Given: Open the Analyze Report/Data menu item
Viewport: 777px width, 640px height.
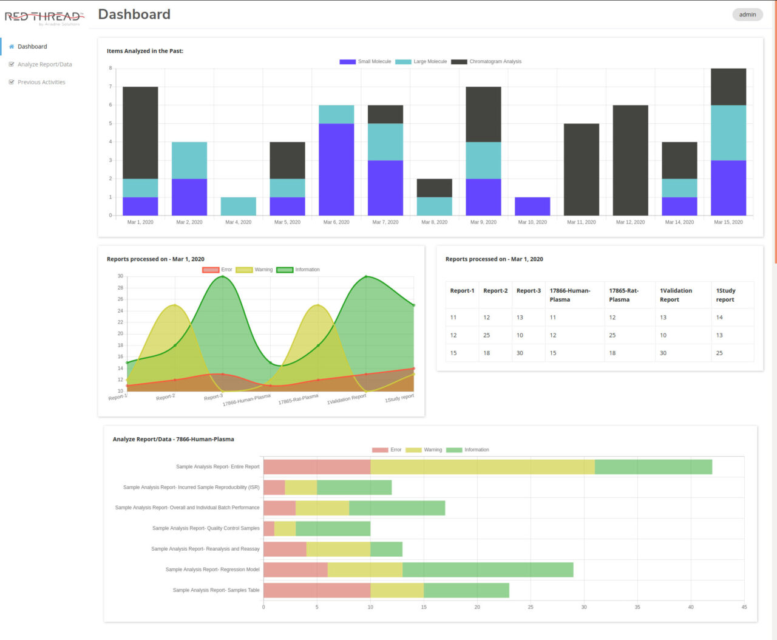Looking at the screenshot, I should (44, 64).
